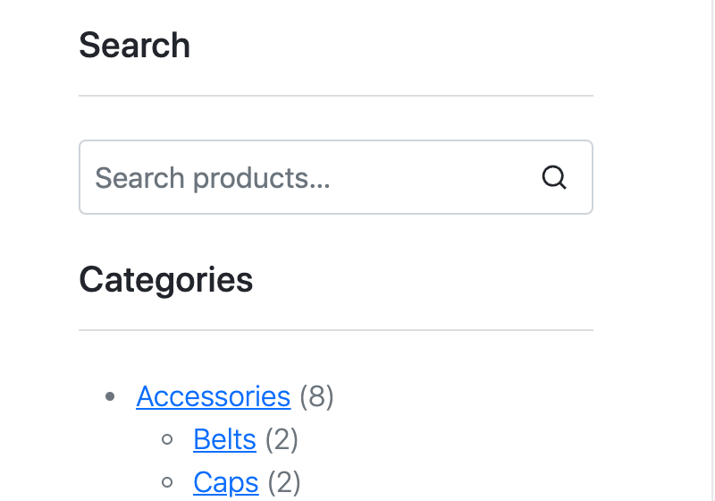This screenshot has width=715, height=501.
Task: Click the (2) count beside Caps
Action: pyautogui.click(x=284, y=482)
